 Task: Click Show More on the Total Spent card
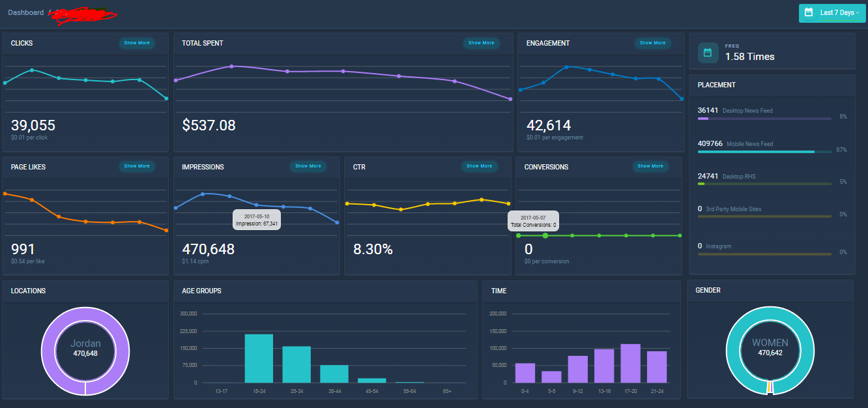coord(482,43)
